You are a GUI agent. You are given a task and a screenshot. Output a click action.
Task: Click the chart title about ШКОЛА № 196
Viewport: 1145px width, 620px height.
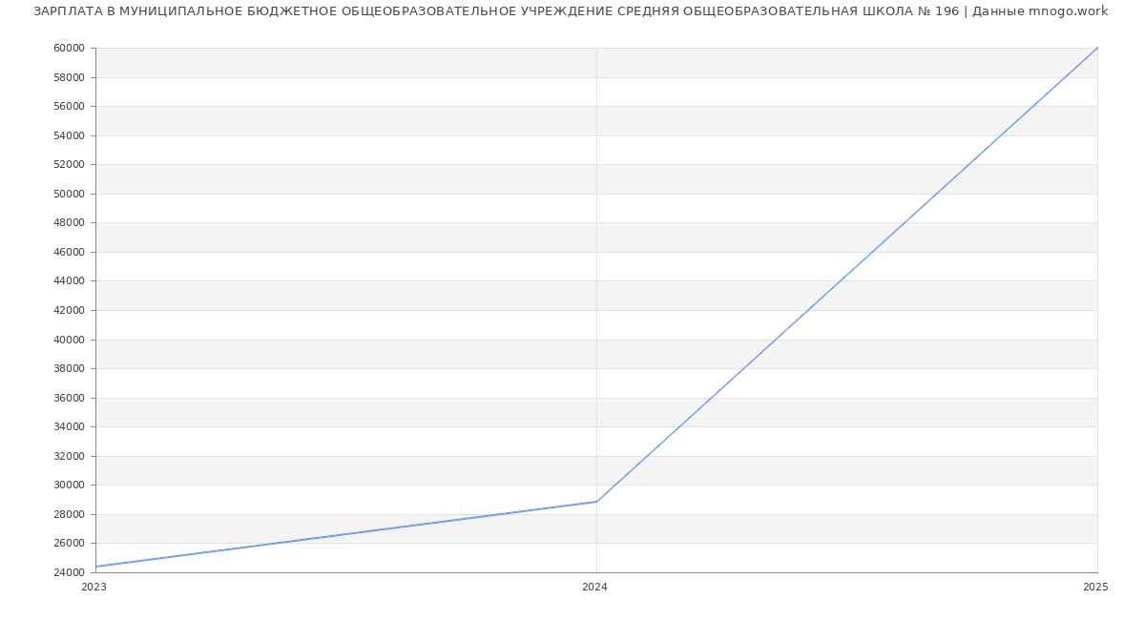(x=571, y=11)
